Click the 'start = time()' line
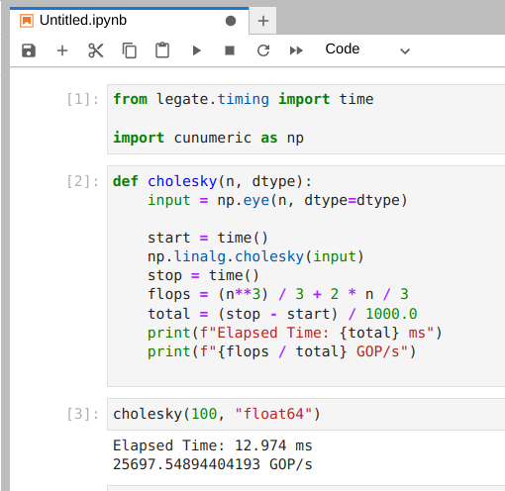The image size is (505, 491). pyautogui.click(x=208, y=238)
